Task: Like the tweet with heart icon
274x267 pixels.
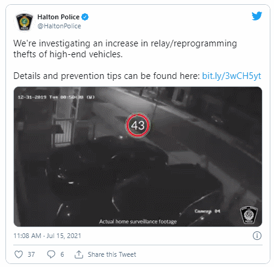Action: point(19,254)
